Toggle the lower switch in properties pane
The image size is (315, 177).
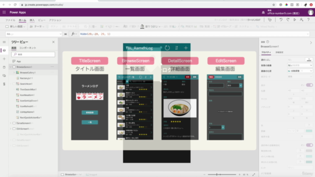point(310,145)
